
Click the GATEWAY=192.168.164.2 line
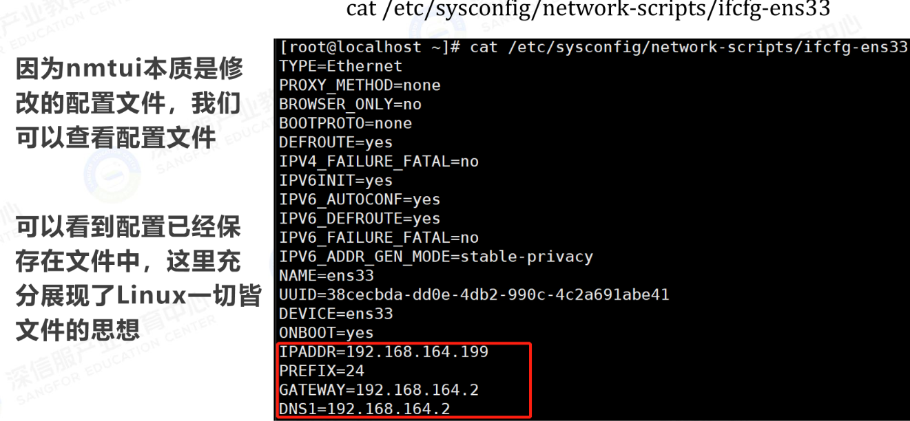[x=378, y=390]
